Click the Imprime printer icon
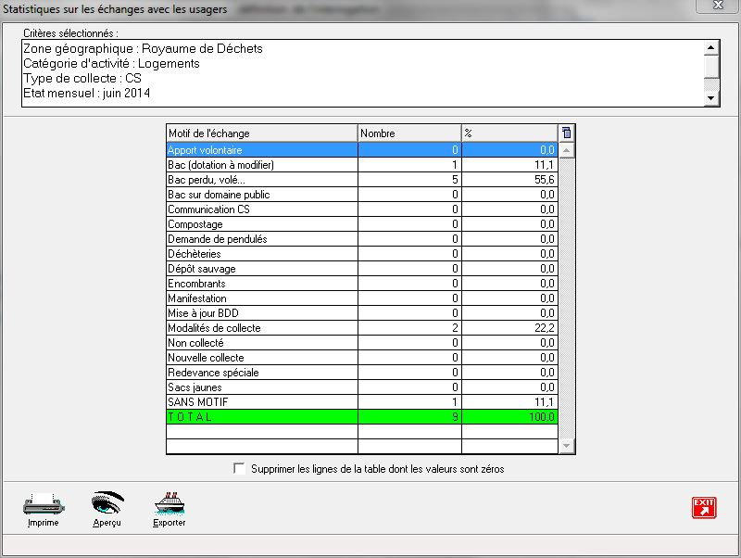The height and width of the screenshot is (558, 741). (43, 505)
